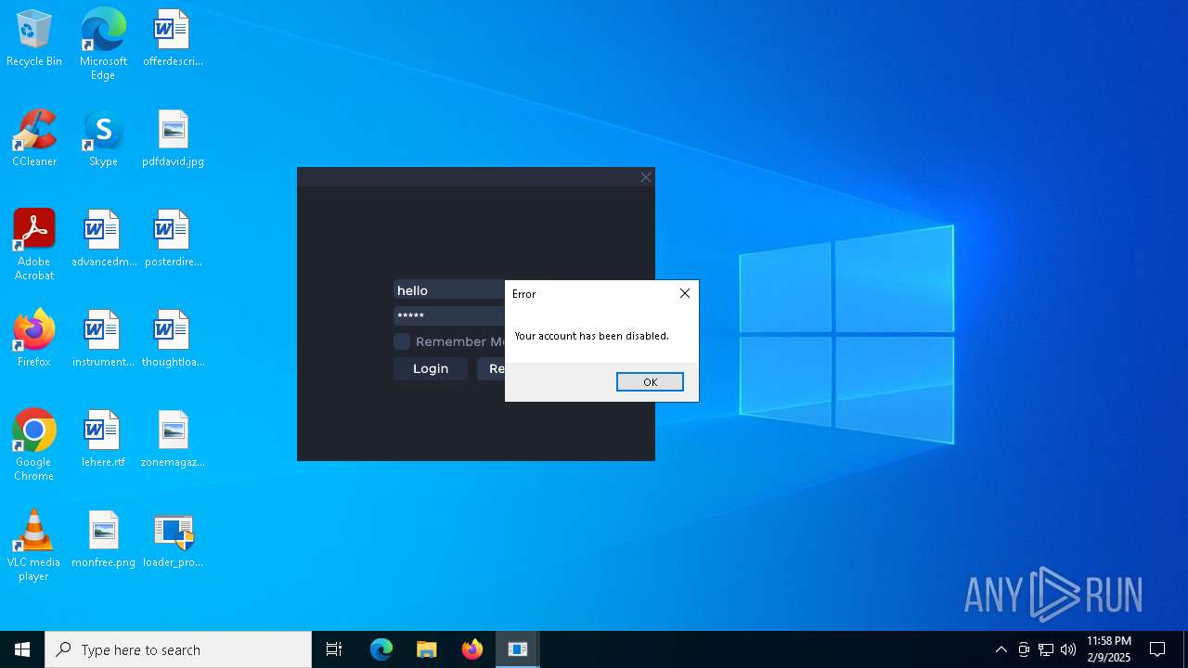Click OK in the Error dialog

tap(650, 382)
